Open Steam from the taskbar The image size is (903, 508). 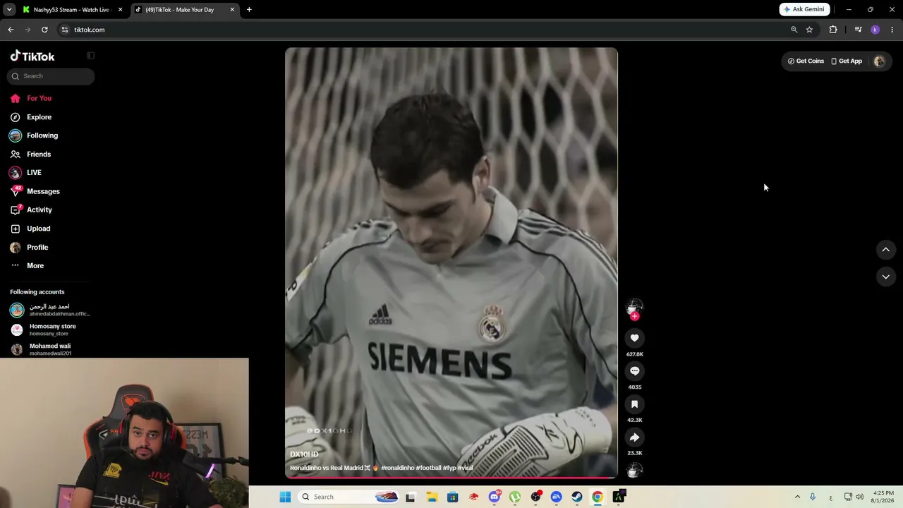point(577,497)
